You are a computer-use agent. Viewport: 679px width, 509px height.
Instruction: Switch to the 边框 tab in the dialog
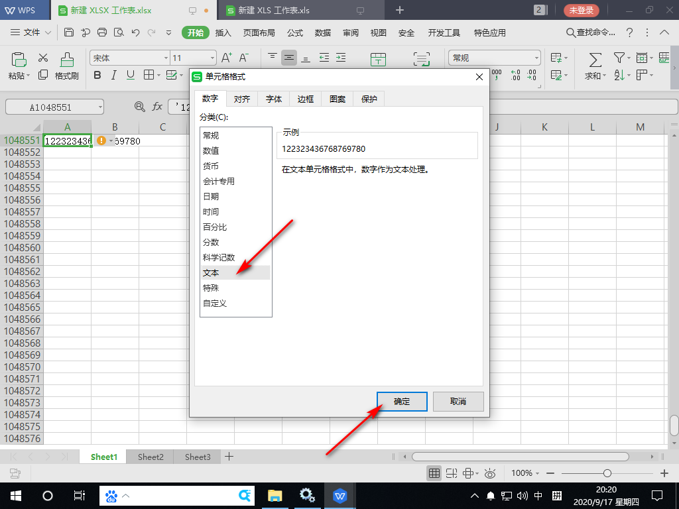[305, 98]
